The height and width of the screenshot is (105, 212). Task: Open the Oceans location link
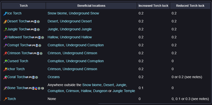tap(54, 77)
